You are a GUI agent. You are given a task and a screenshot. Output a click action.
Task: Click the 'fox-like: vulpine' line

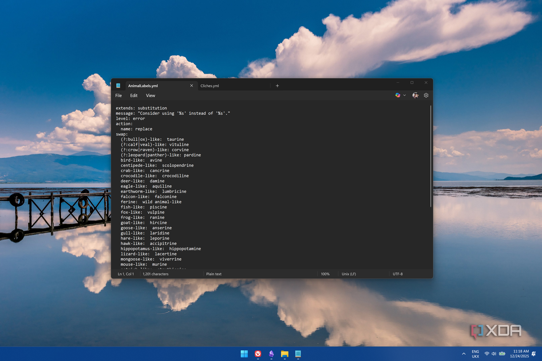(143, 212)
